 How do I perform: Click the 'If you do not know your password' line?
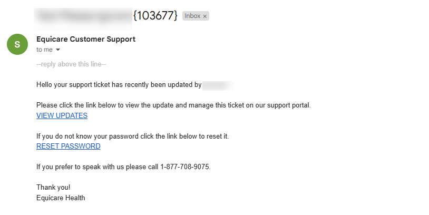click(x=132, y=136)
